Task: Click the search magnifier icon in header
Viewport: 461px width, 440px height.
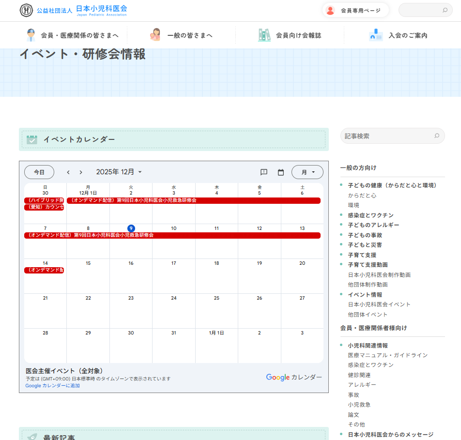Action: click(445, 10)
